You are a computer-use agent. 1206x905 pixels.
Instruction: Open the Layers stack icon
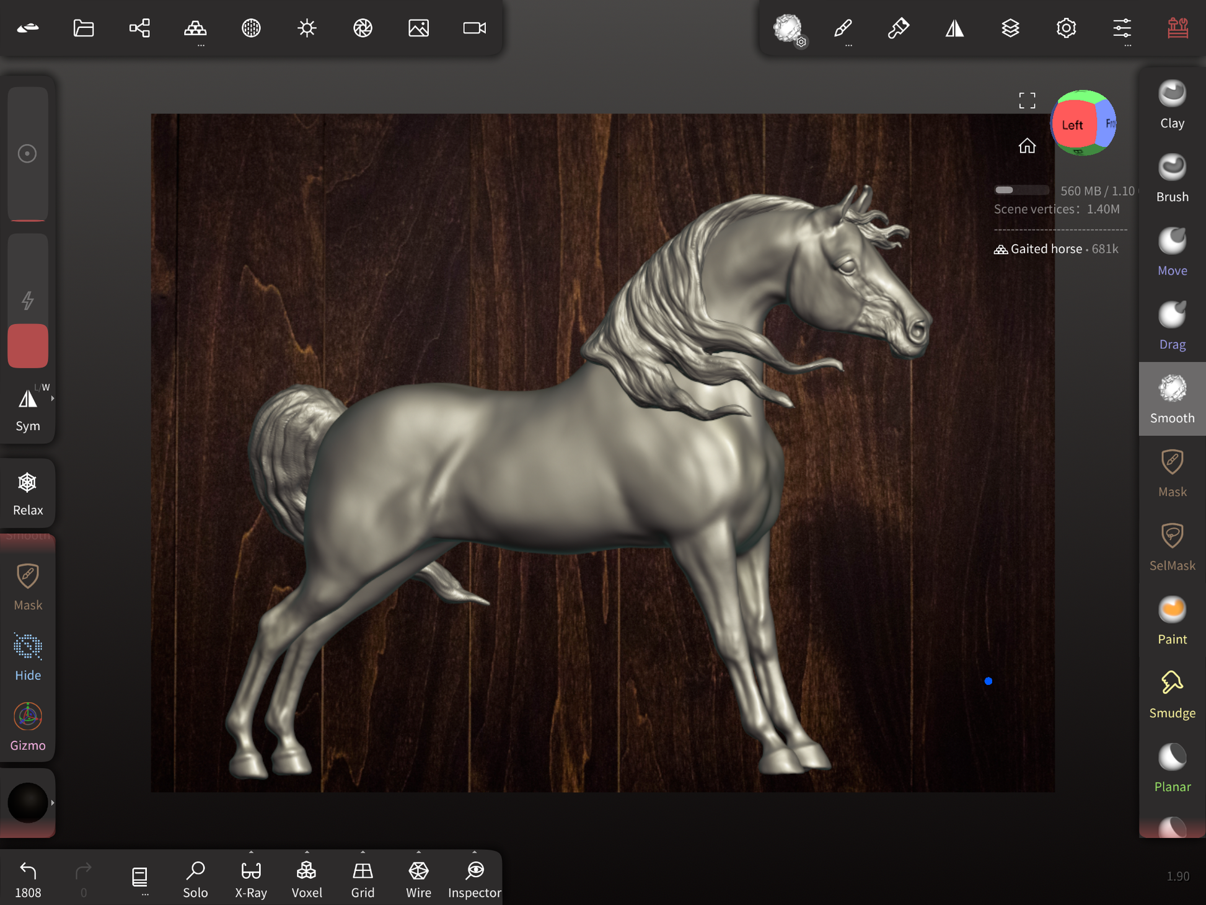coord(1010,28)
